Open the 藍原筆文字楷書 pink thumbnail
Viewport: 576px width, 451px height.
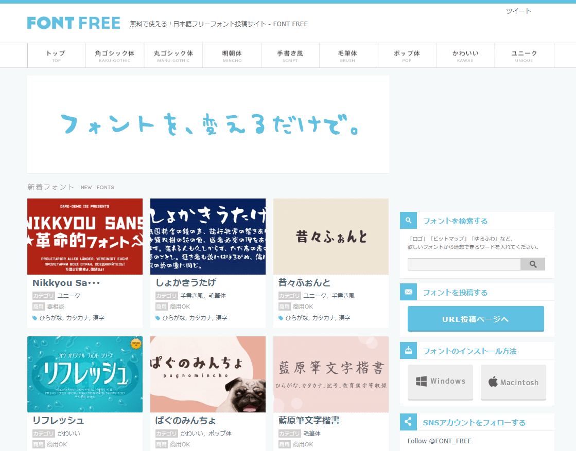pyautogui.click(x=331, y=374)
